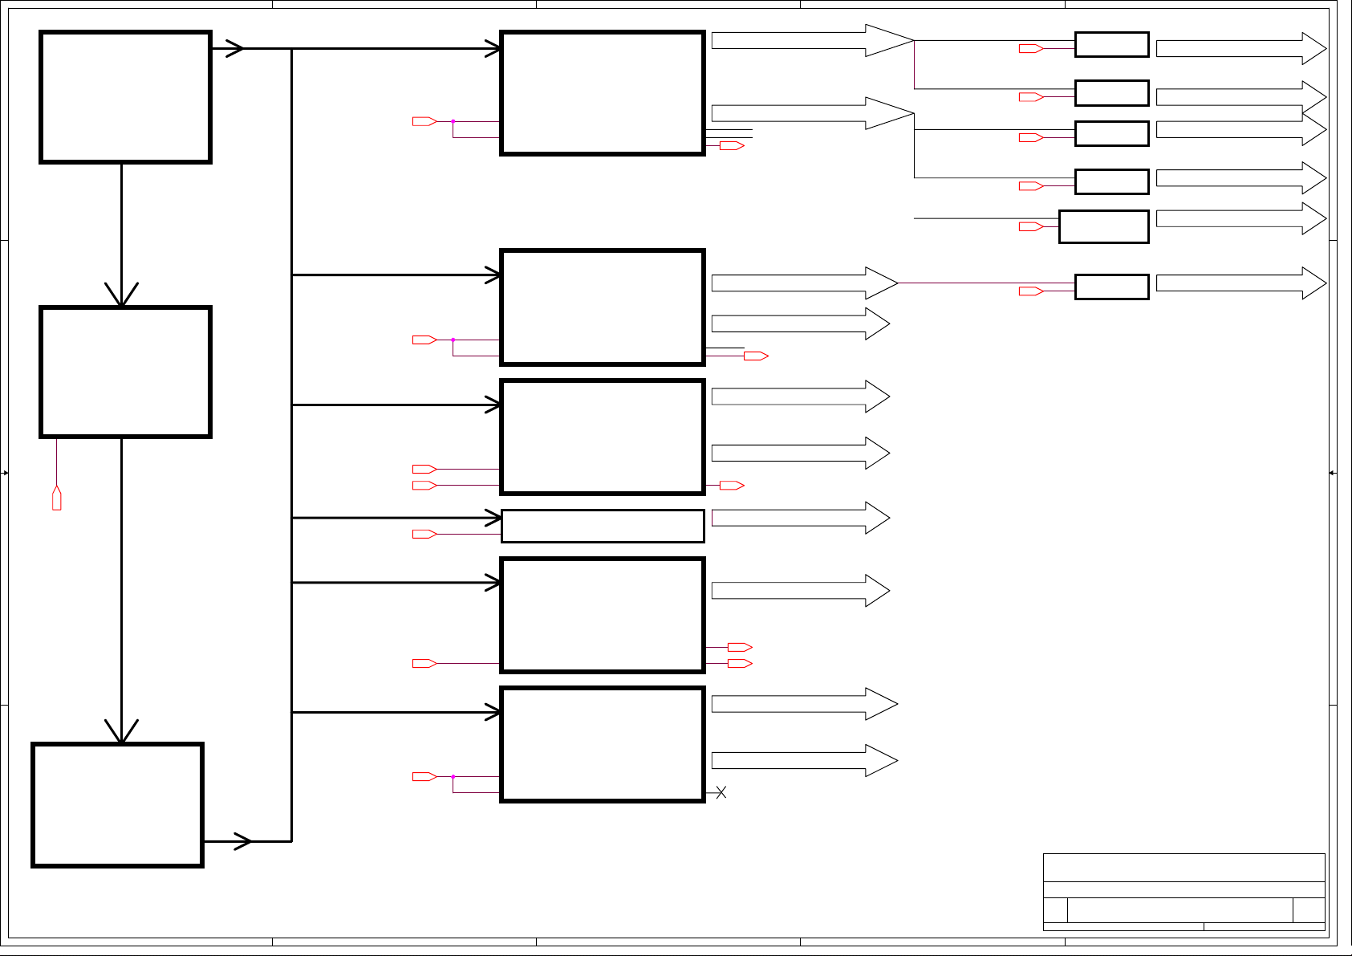This screenshot has height=956, width=1352.
Task: Select the thin short block in the center column
Action: (603, 526)
